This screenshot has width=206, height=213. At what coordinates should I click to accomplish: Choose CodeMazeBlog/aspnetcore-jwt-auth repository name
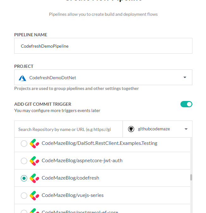point(82,161)
